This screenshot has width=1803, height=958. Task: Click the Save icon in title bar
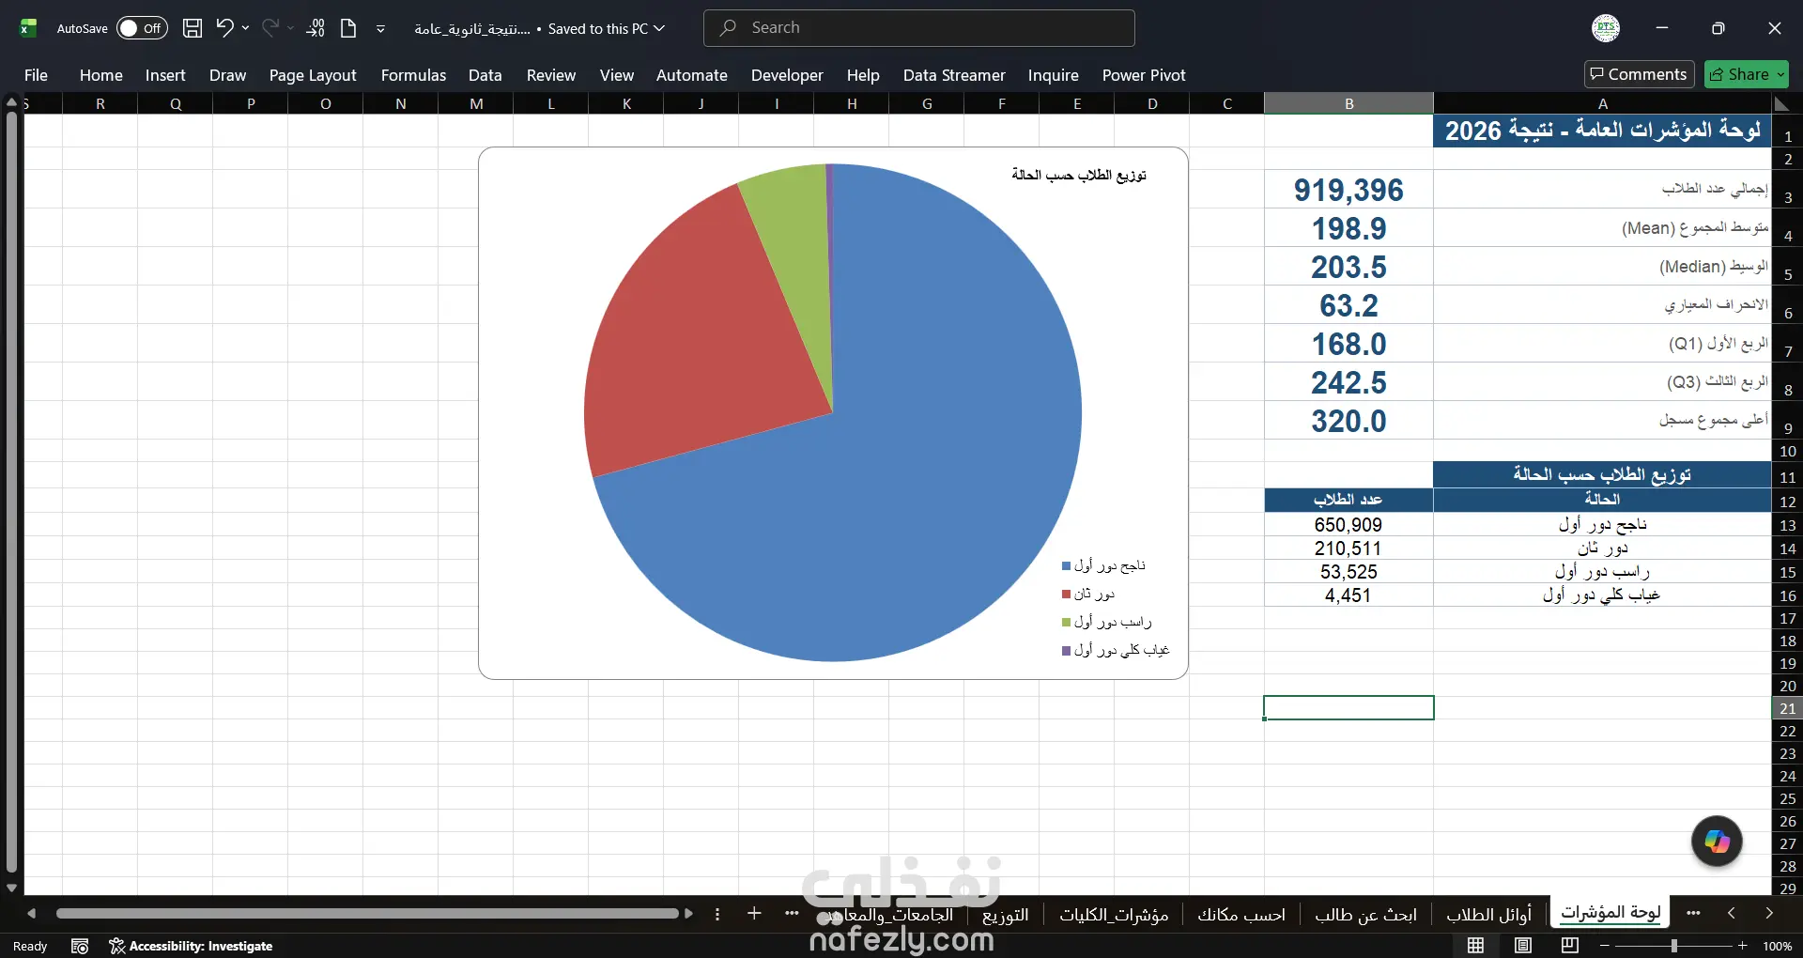pyautogui.click(x=192, y=28)
